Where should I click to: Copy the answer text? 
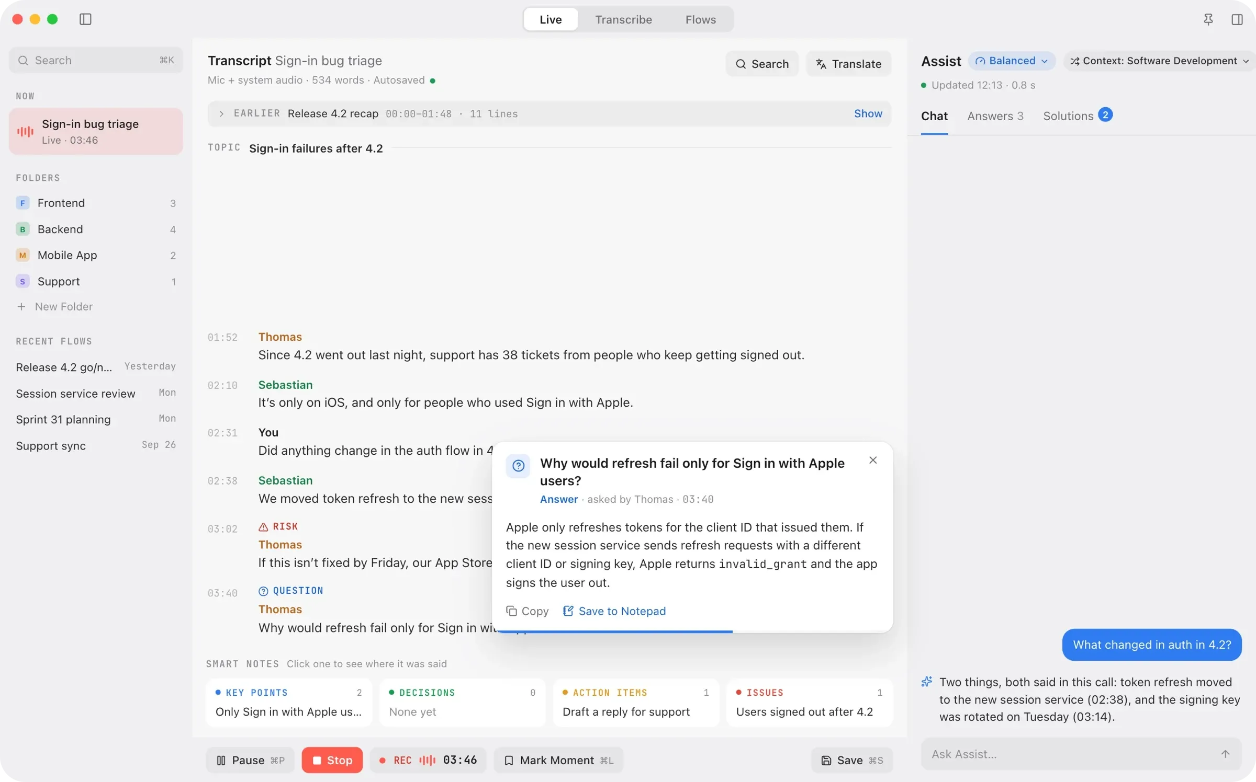click(x=527, y=611)
